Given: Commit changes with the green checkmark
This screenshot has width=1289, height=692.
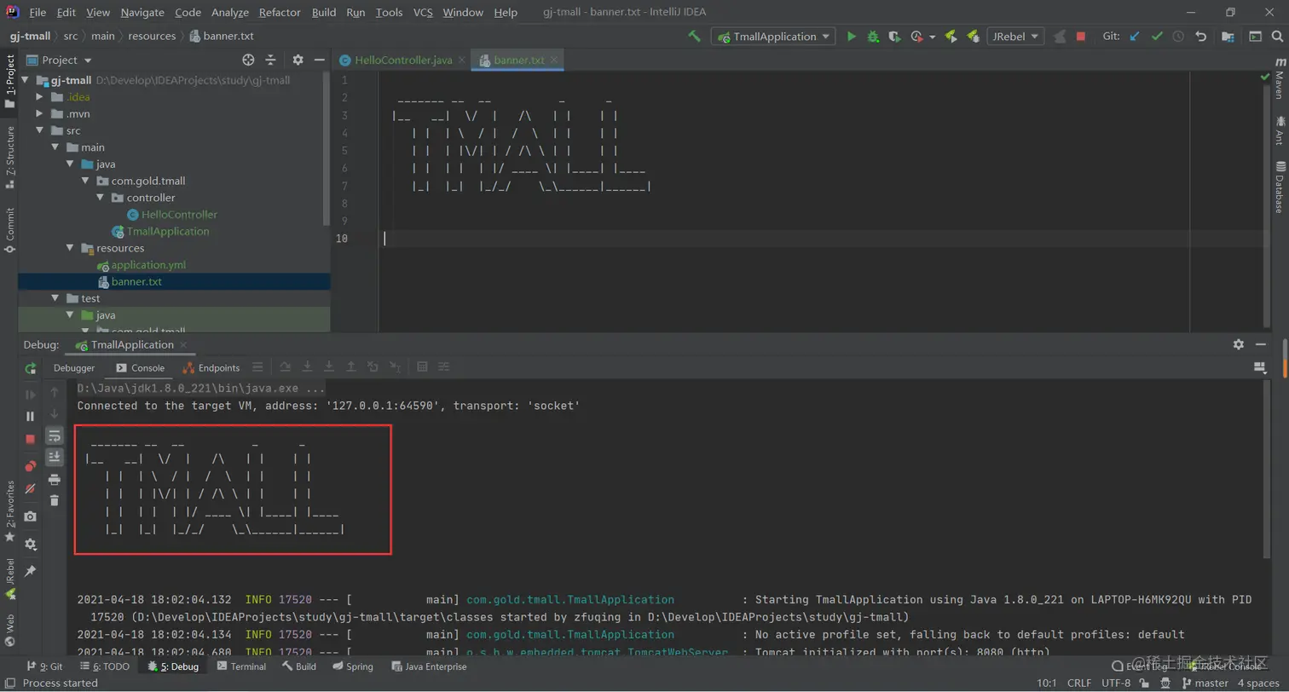Looking at the screenshot, I should click(1157, 37).
